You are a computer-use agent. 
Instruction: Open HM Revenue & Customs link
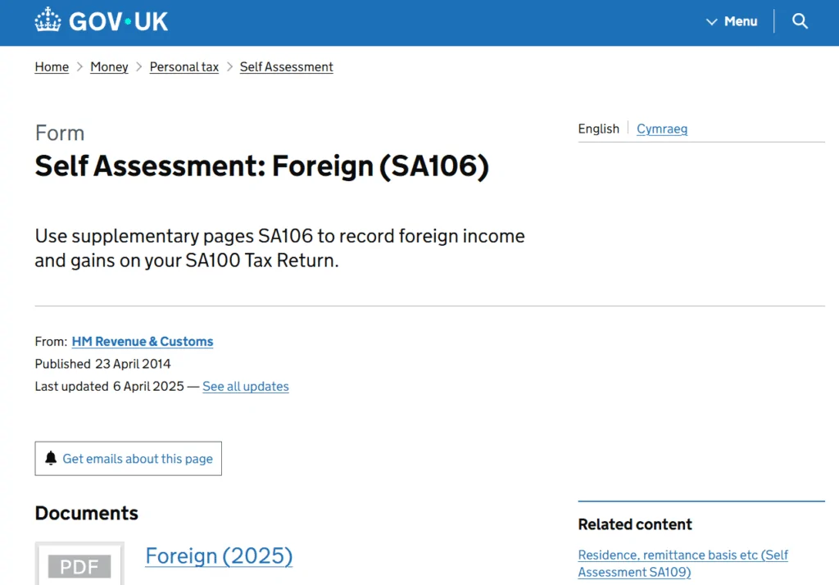(x=143, y=342)
